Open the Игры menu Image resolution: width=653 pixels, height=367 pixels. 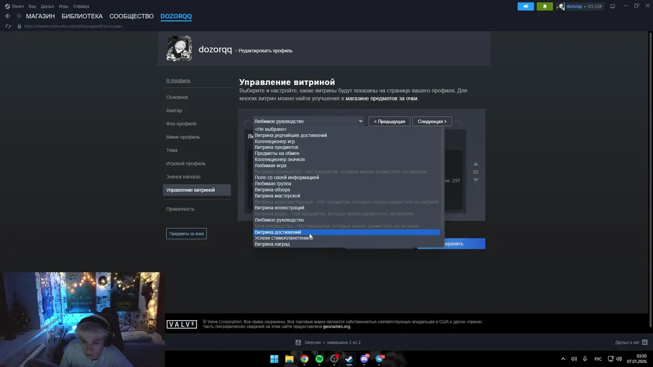pyautogui.click(x=64, y=6)
